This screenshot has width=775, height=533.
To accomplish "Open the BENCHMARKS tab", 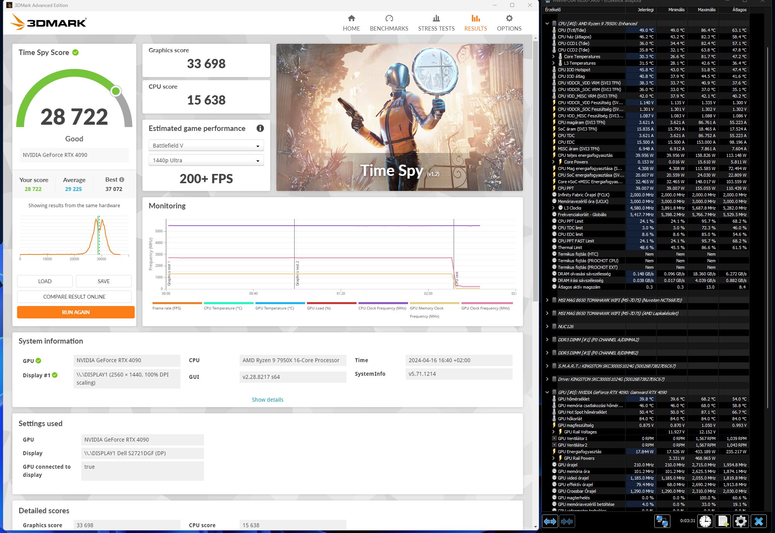I will [389, 23].
